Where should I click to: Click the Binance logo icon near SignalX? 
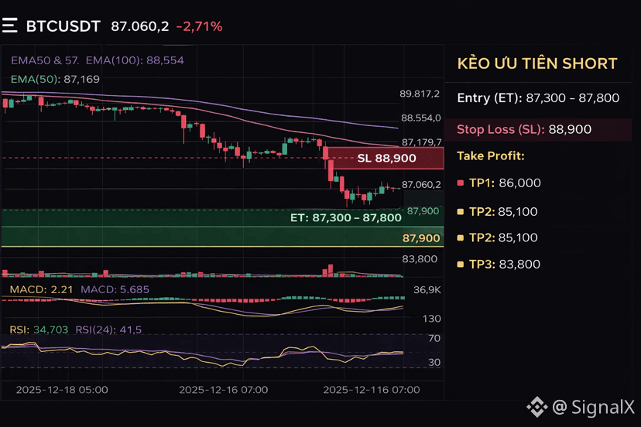click(x=536, y=407)
